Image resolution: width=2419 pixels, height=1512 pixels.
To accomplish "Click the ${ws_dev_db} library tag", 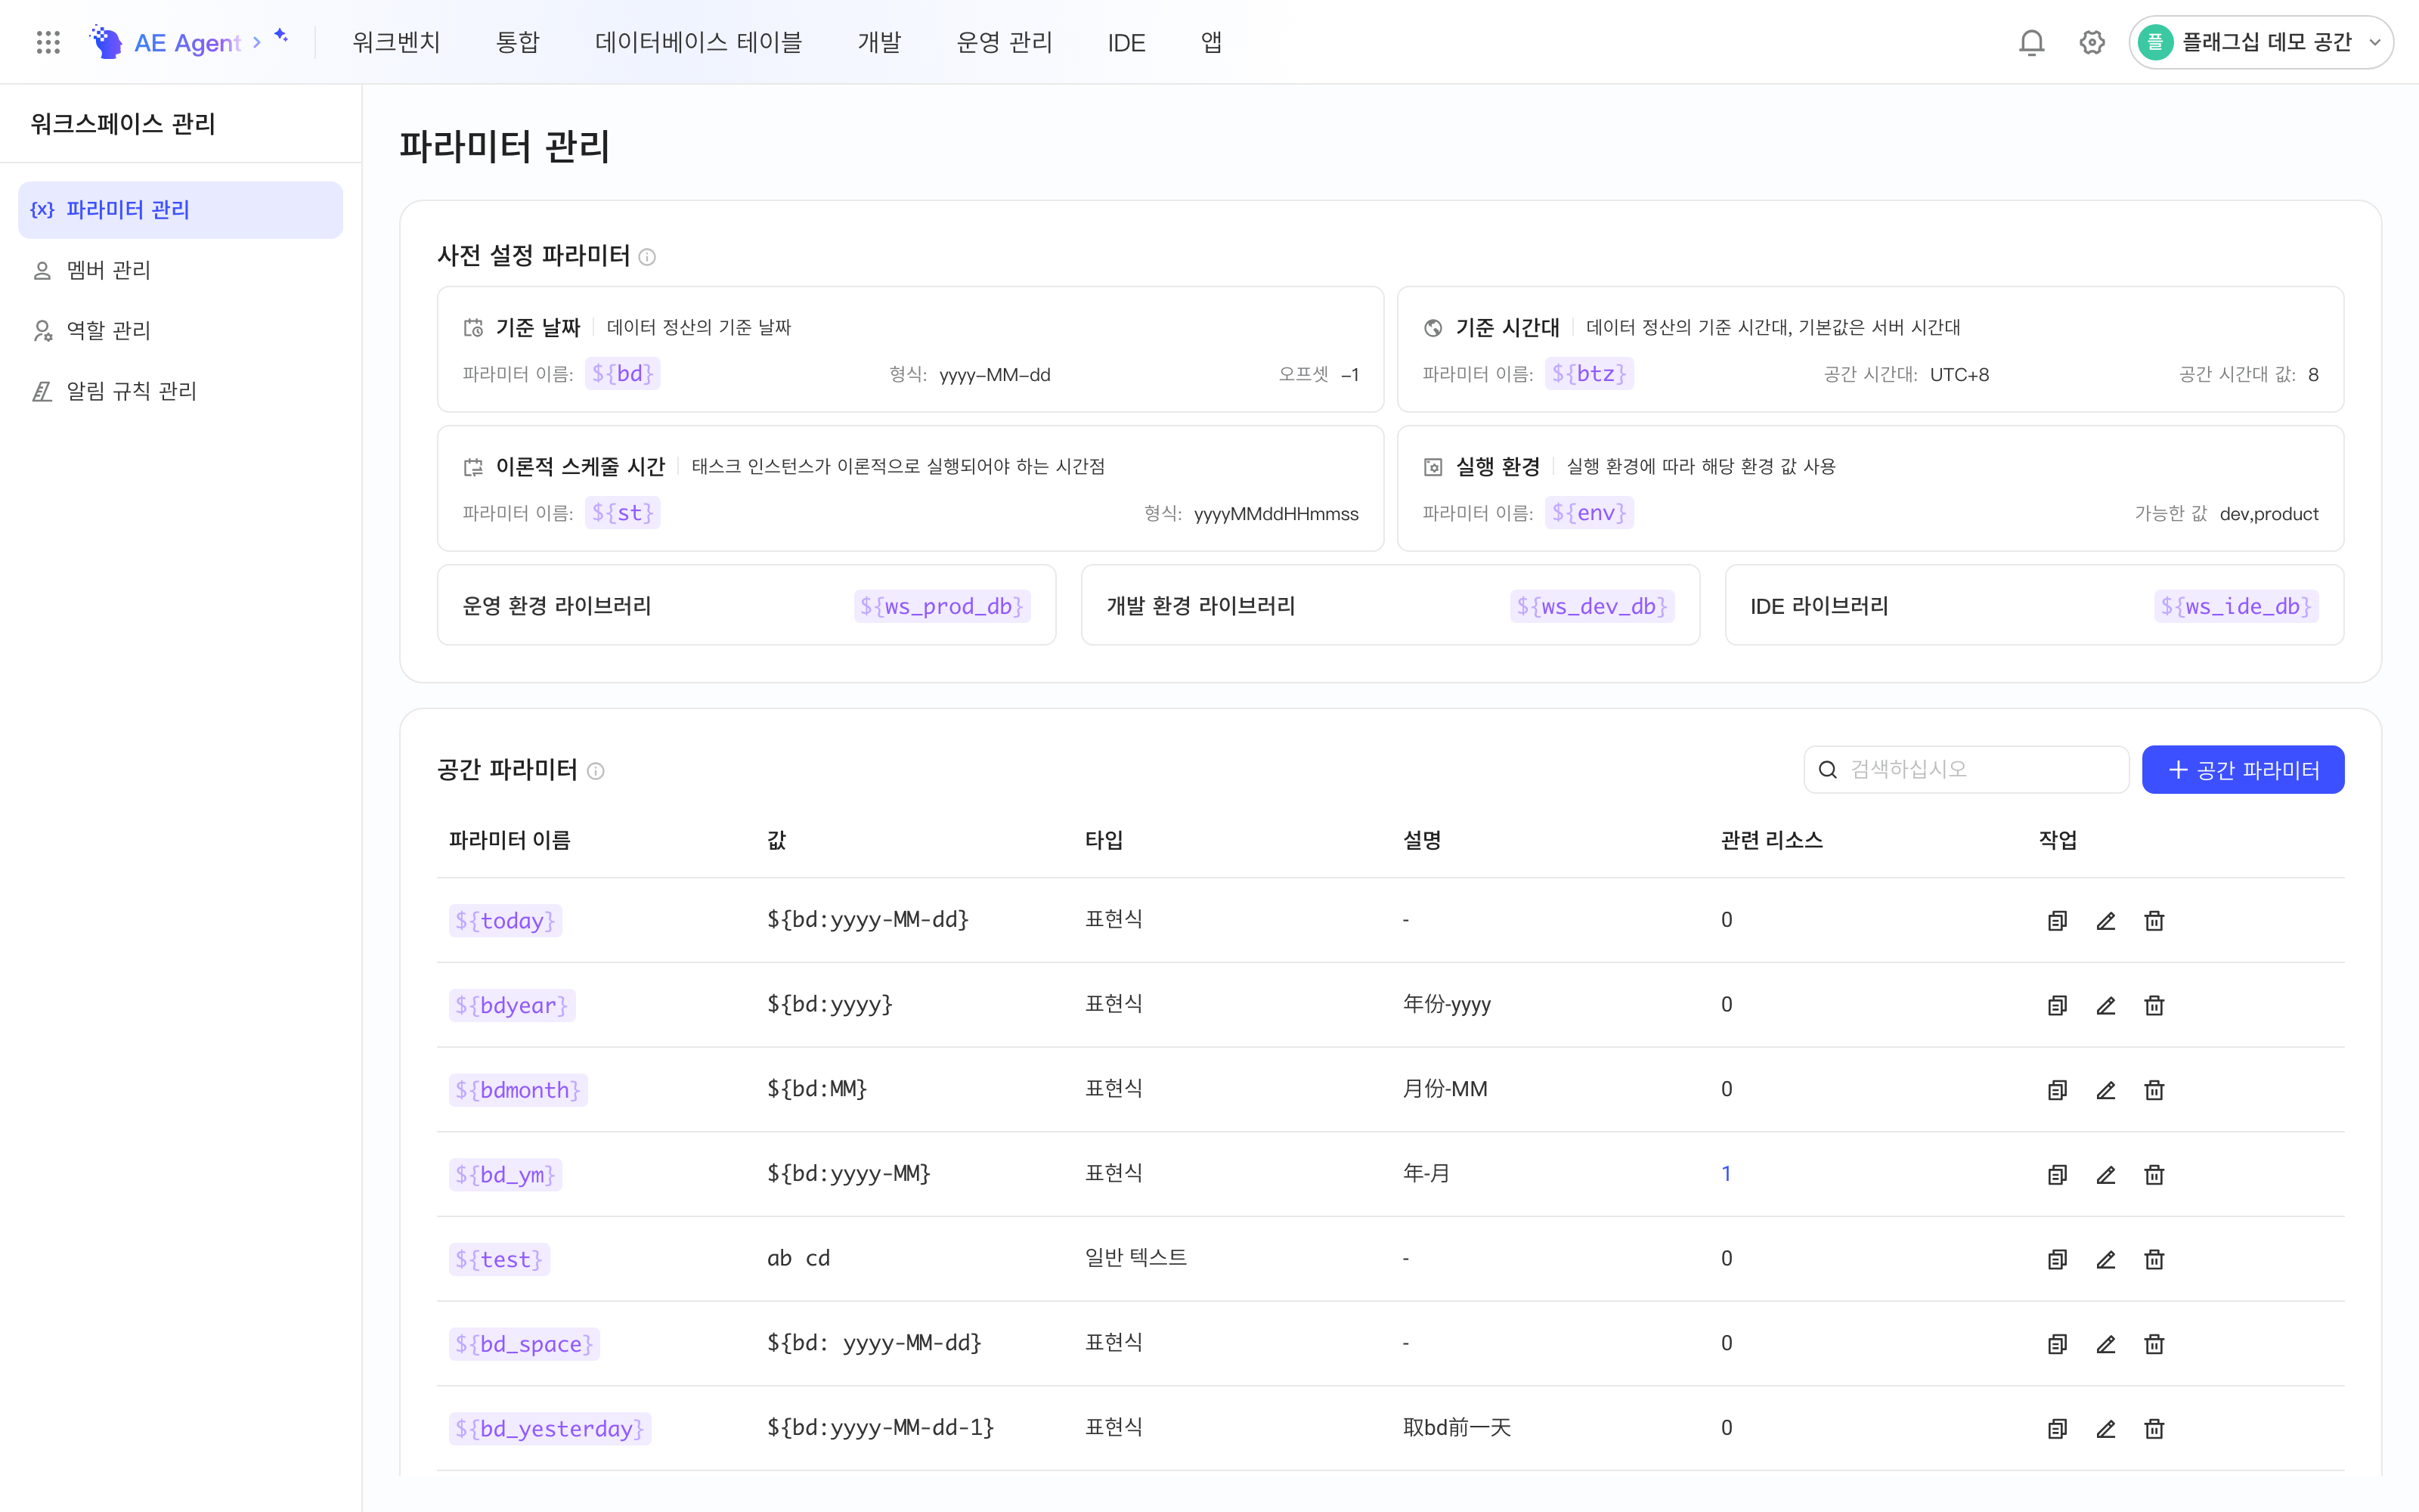I will (x=1592, y=606).
